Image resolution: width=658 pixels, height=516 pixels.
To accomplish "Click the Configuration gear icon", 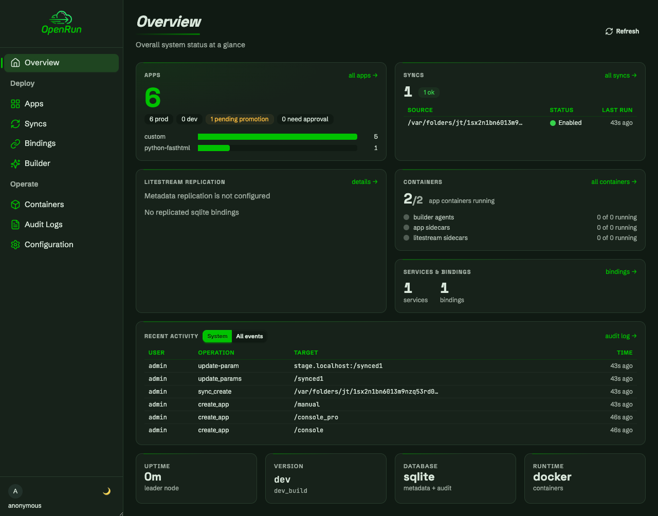I will click(x=15, y=245).
